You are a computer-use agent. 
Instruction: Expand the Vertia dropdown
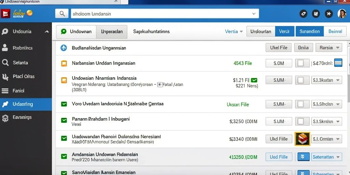(x=234, y=31)
